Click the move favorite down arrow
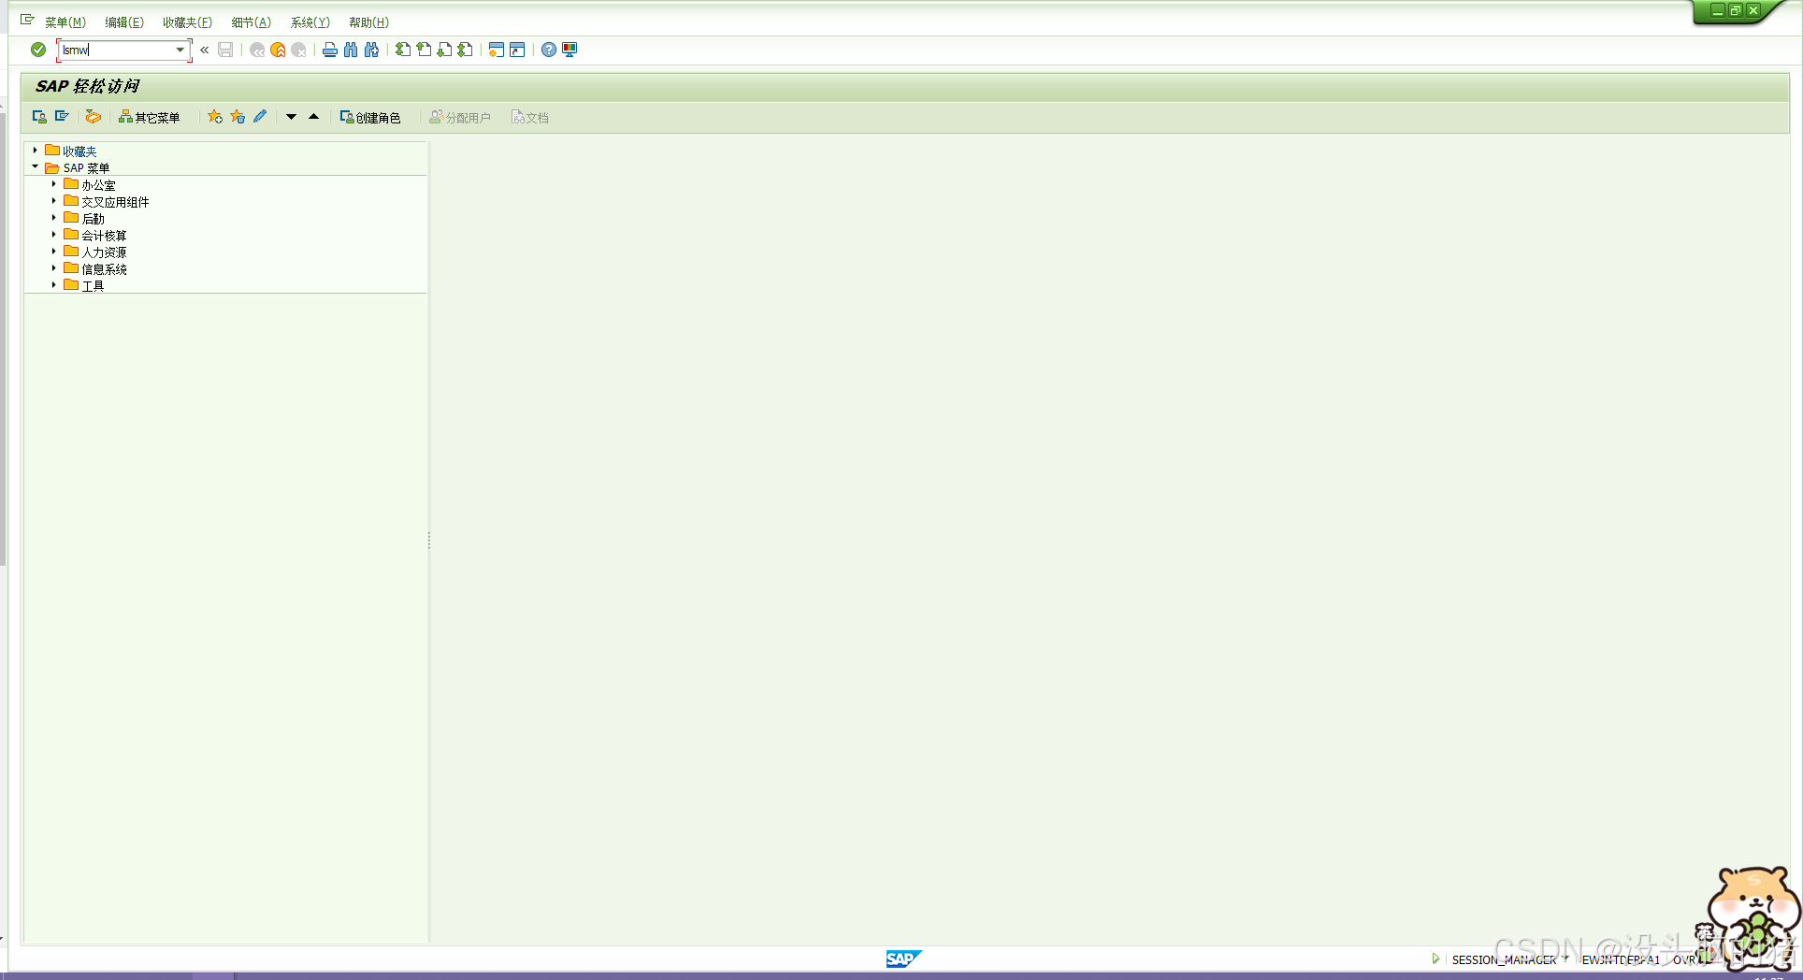The image size is (1803, 980). pyautogui.click(x=291, y=117)
